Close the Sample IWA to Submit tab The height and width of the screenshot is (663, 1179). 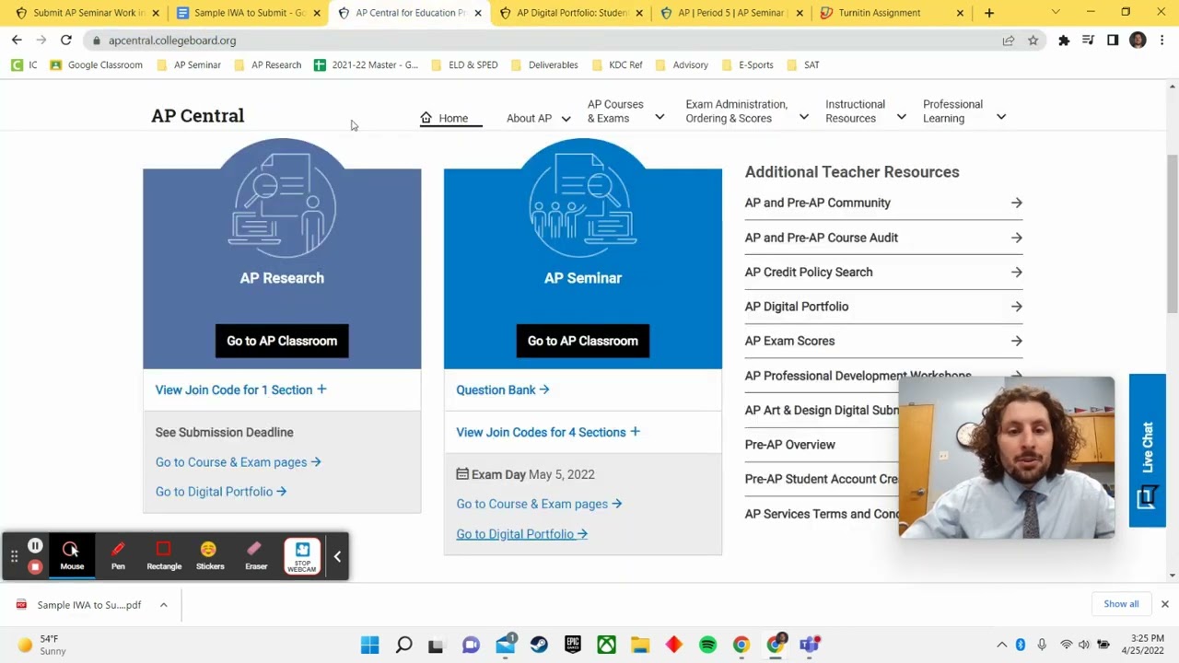click(x=317, y=13)
